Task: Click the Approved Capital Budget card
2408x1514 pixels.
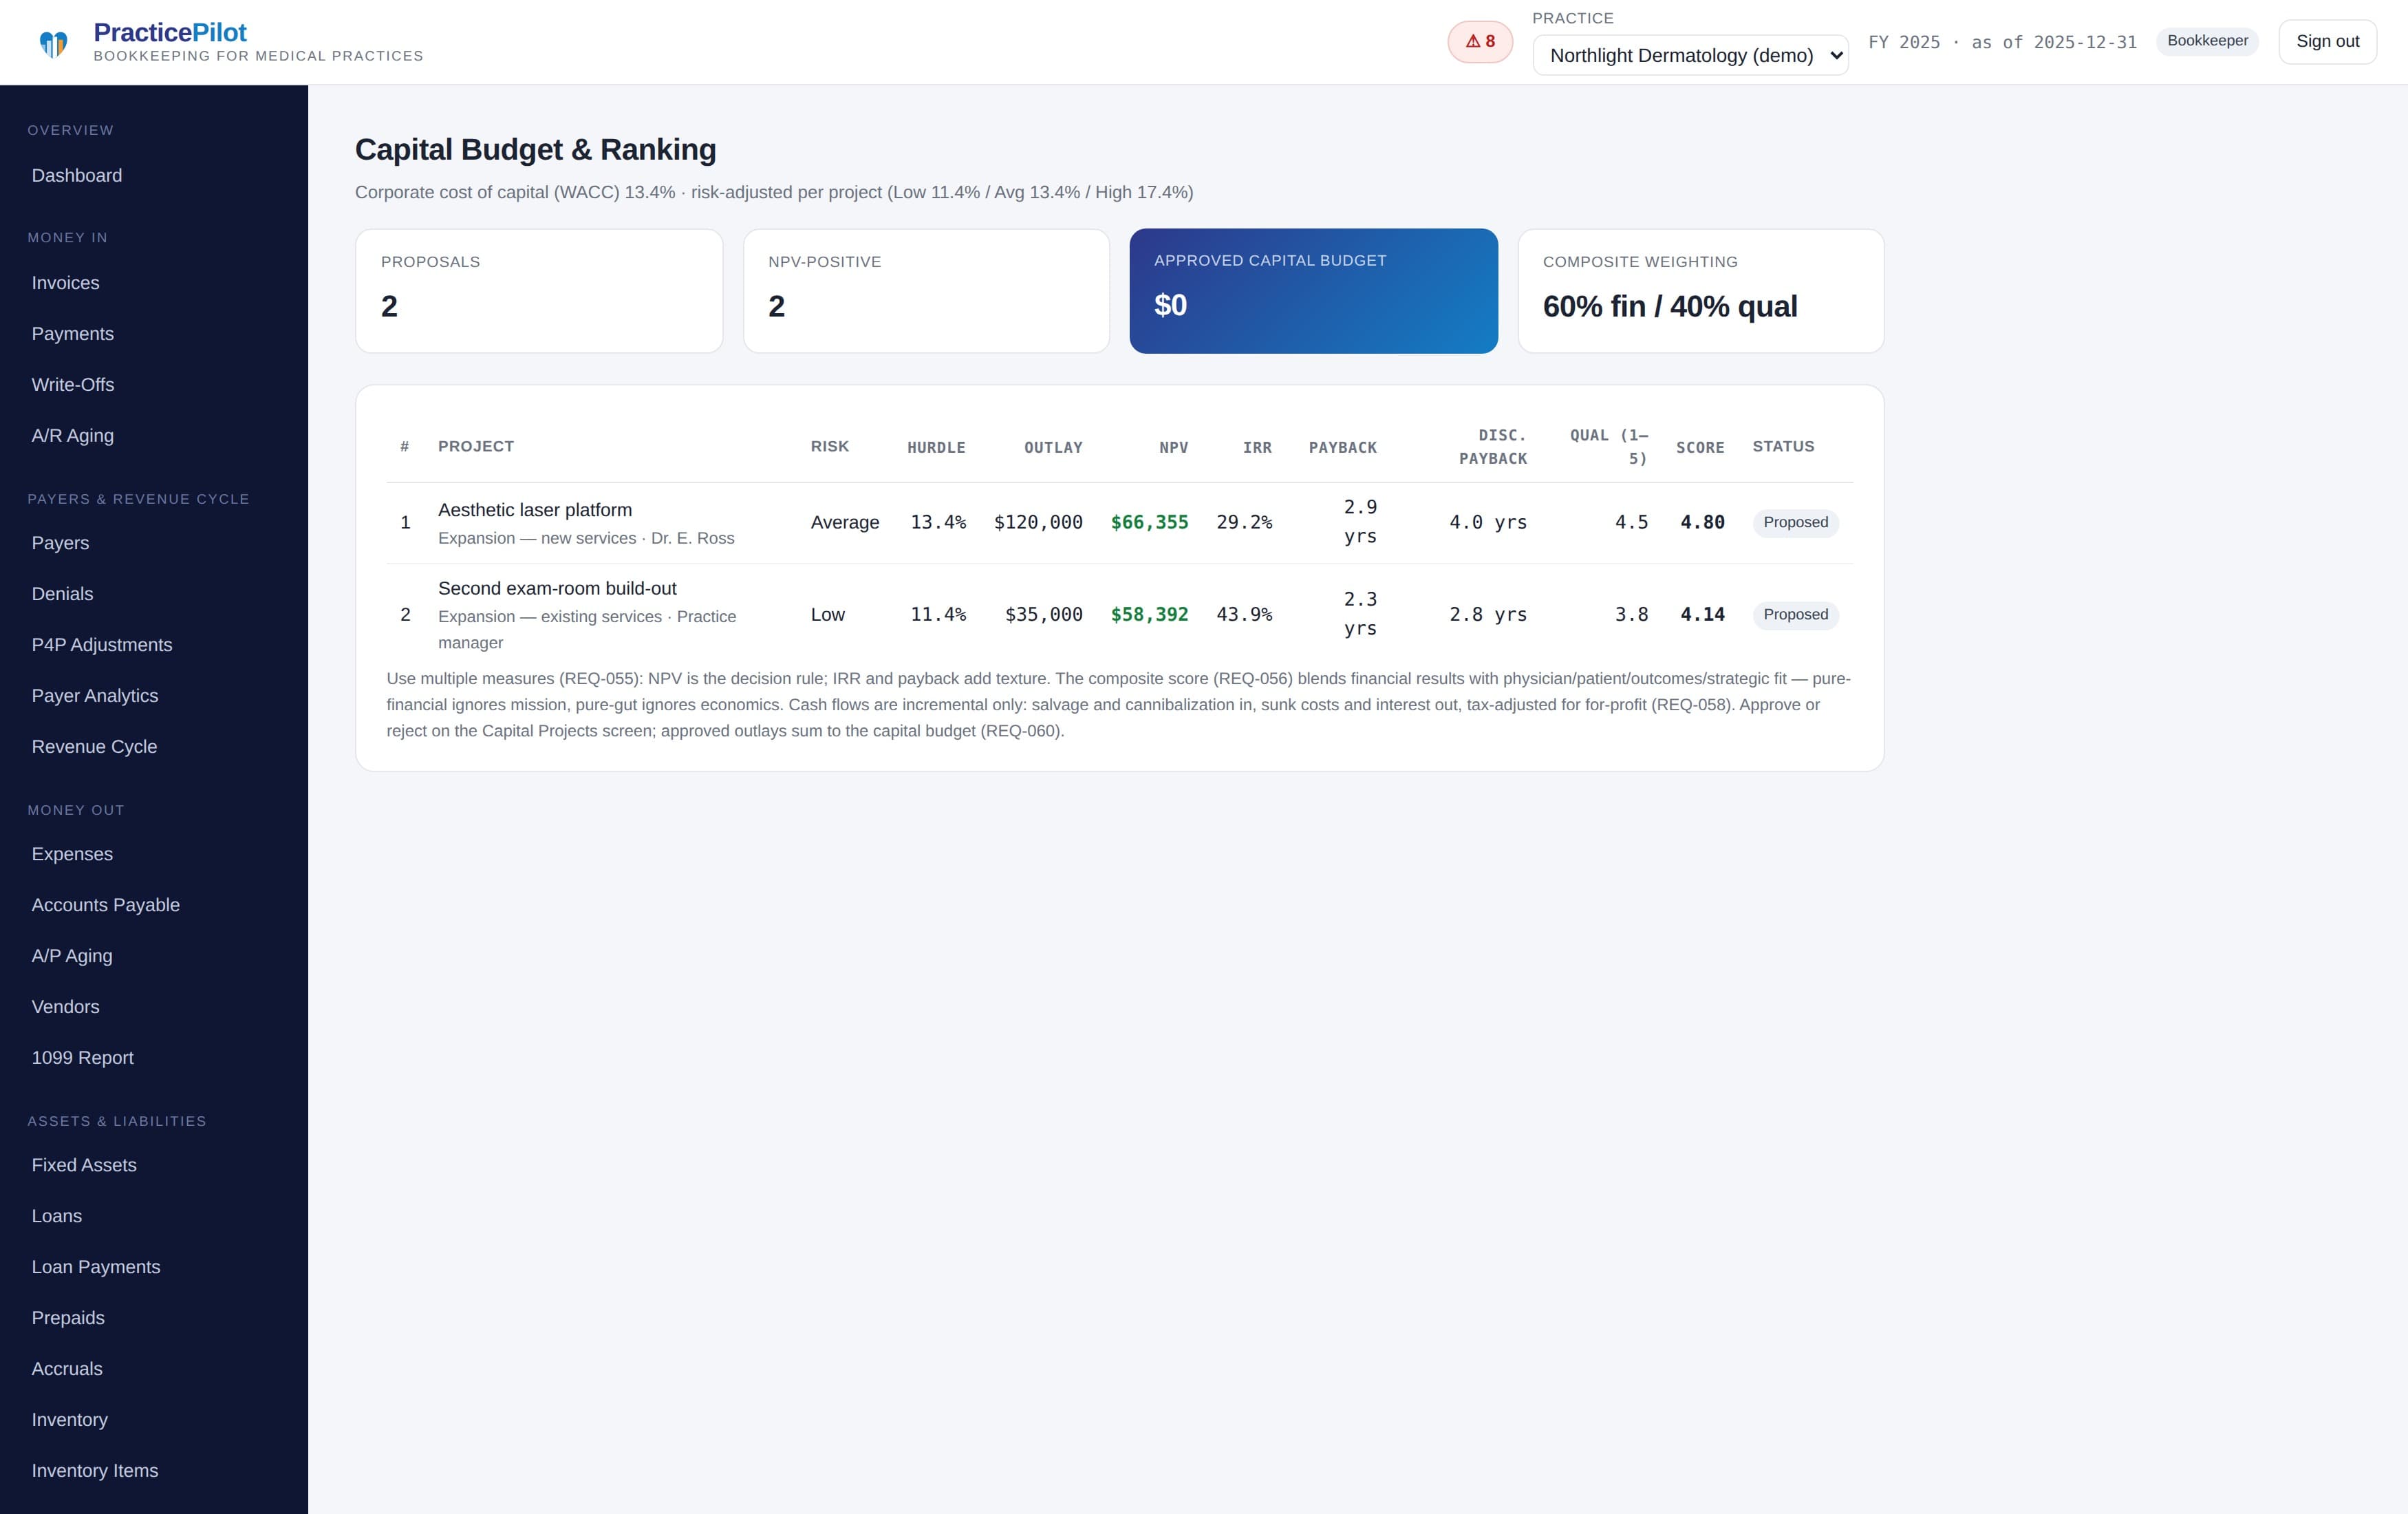Action: coord(1313,291)
